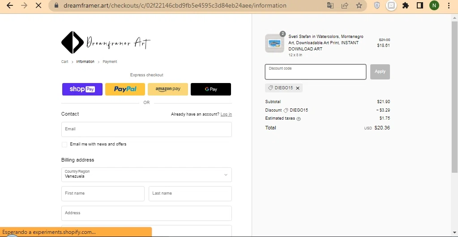The height and width of the screenshot is (237, 458).
Task: Stop page loading with the X button
Action: click(x=38, y=5)
